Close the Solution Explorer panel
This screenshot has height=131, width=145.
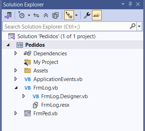[138, 4]
